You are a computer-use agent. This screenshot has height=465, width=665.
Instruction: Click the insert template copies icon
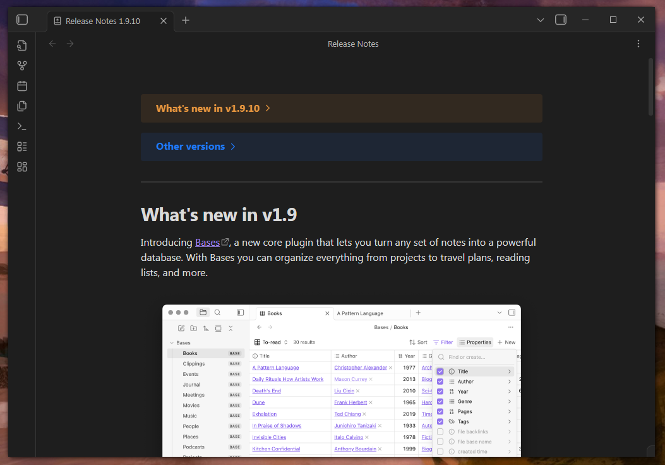(x=22, y=106)
